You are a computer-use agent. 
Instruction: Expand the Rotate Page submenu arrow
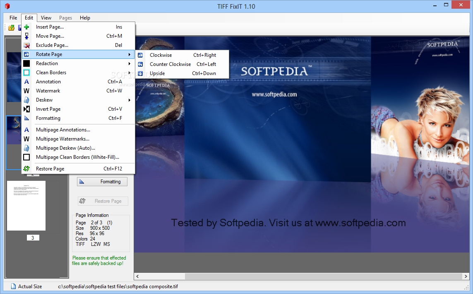pos(130,54)
